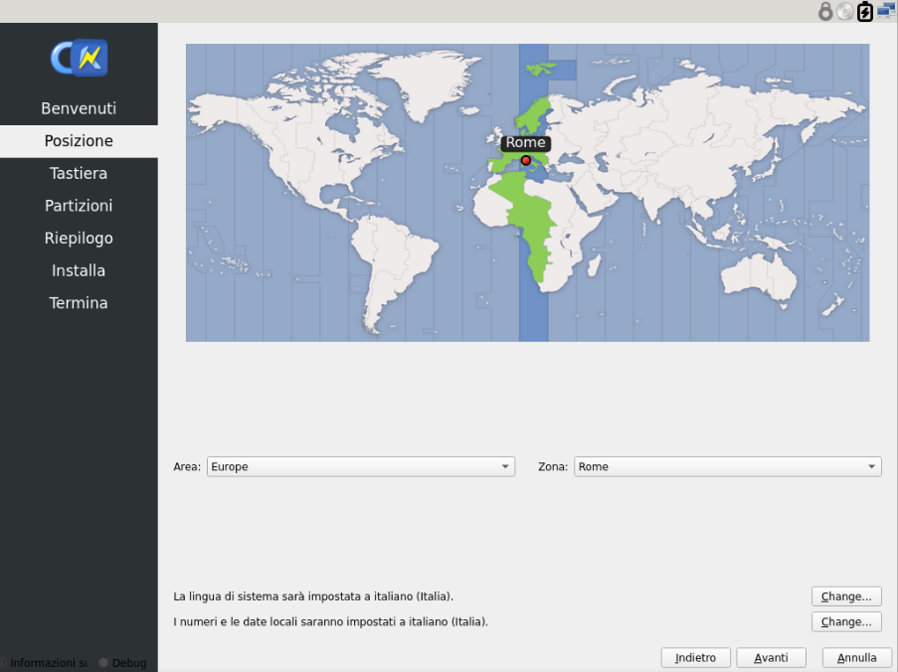Click the CD disc tray icon

(844, 12)
